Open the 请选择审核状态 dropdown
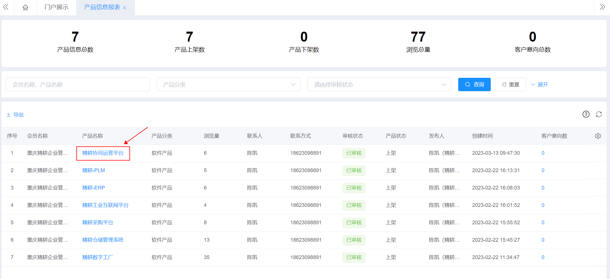Image resolution: width=610 pixels, height=279 pixels. [379, 84]
